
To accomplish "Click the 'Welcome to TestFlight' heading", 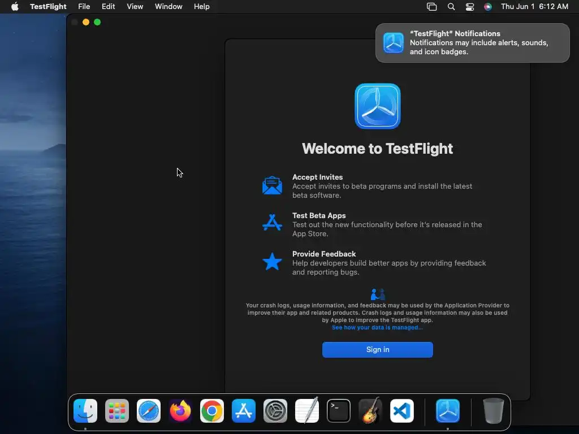I will (x=377, y=149).
